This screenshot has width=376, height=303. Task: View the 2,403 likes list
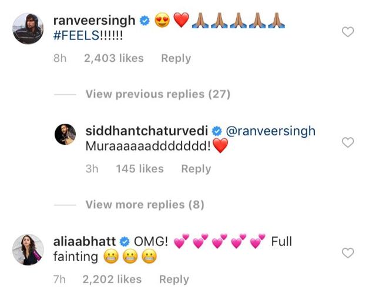tap(114, 58)
